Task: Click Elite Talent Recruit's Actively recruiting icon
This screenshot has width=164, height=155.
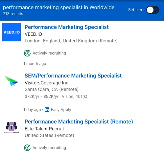Action: point(27,148)
